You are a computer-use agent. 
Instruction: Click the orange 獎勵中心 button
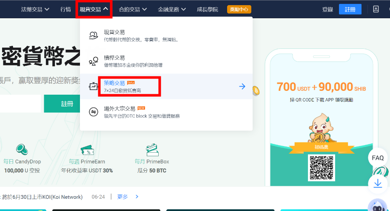239,9
